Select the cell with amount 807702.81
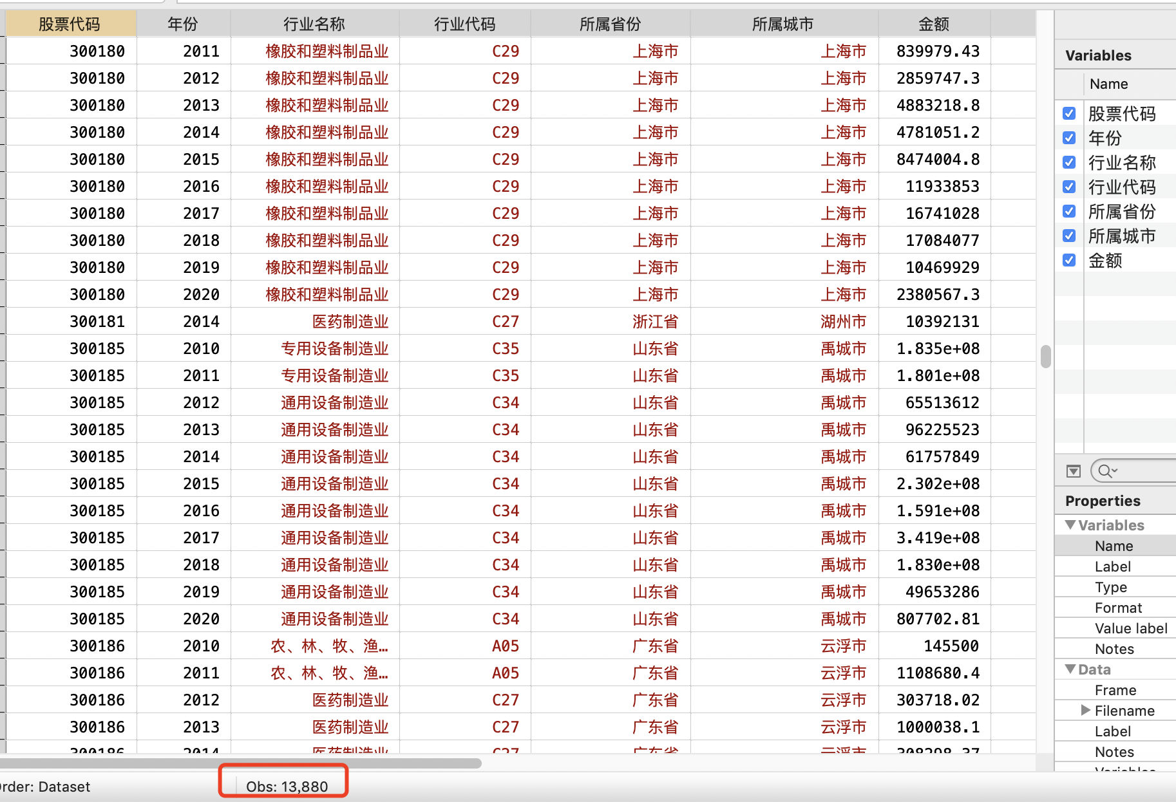The height and width of the screenshot is (802, 1176). (934, 619)
